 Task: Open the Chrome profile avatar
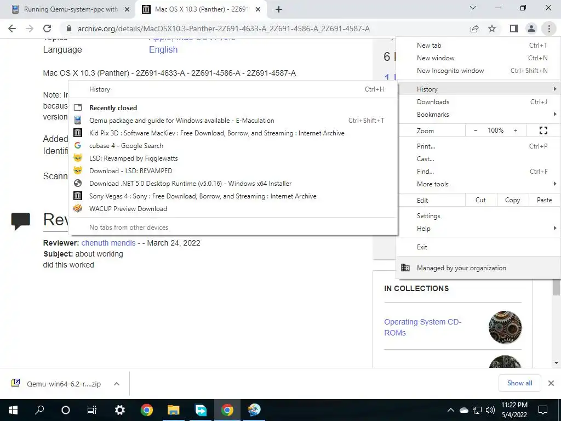(531, 29)
